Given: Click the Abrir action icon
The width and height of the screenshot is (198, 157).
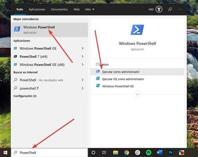Looking at the screenshot, I should [x=98, y=64].
